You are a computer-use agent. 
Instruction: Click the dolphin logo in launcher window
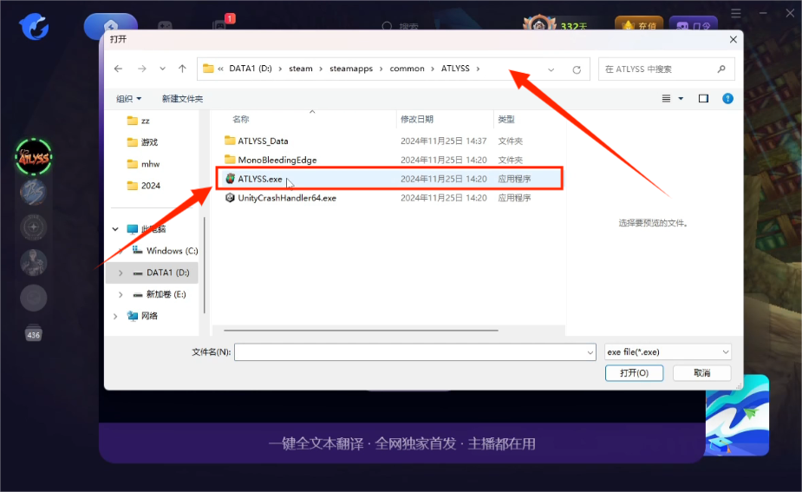click(x=35, y=26)
